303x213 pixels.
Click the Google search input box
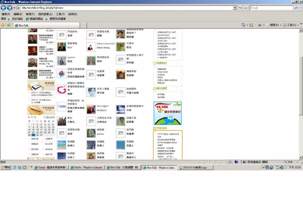pos(270,8)
